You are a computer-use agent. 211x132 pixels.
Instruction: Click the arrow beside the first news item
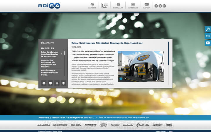pos(61,54)
